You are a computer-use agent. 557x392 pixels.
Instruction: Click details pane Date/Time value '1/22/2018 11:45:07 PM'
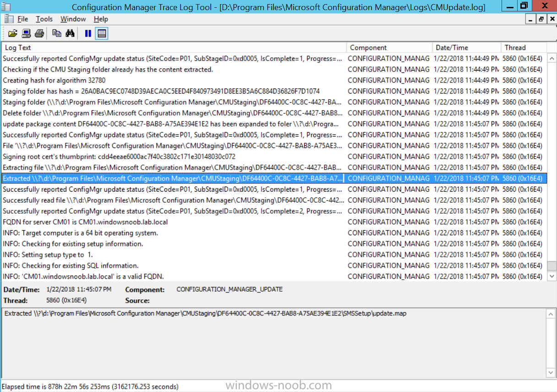79,289
